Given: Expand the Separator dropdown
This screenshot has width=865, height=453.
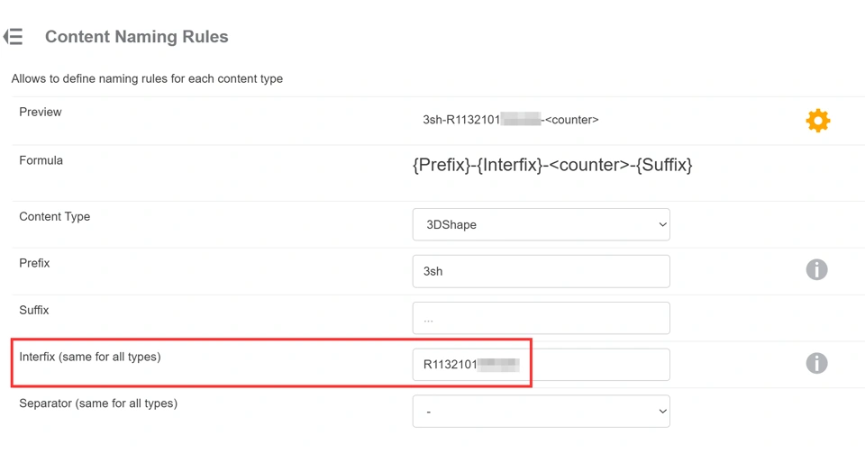Looking at the screenshot, I should tap(541, 412).
